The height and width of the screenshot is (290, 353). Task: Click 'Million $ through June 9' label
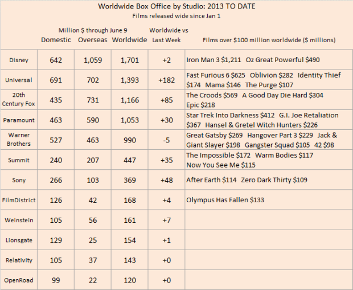[93, 30]
